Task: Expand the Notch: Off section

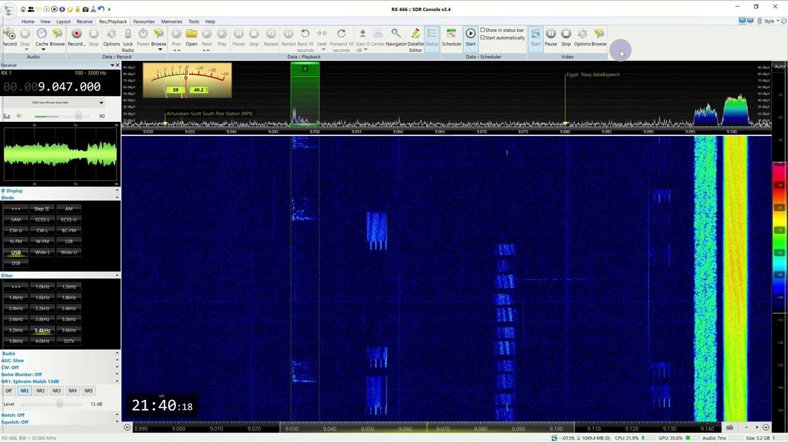Action: (117, 415)
